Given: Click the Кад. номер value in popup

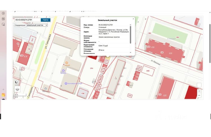Looking at the screenshot, I should [105, 25].
